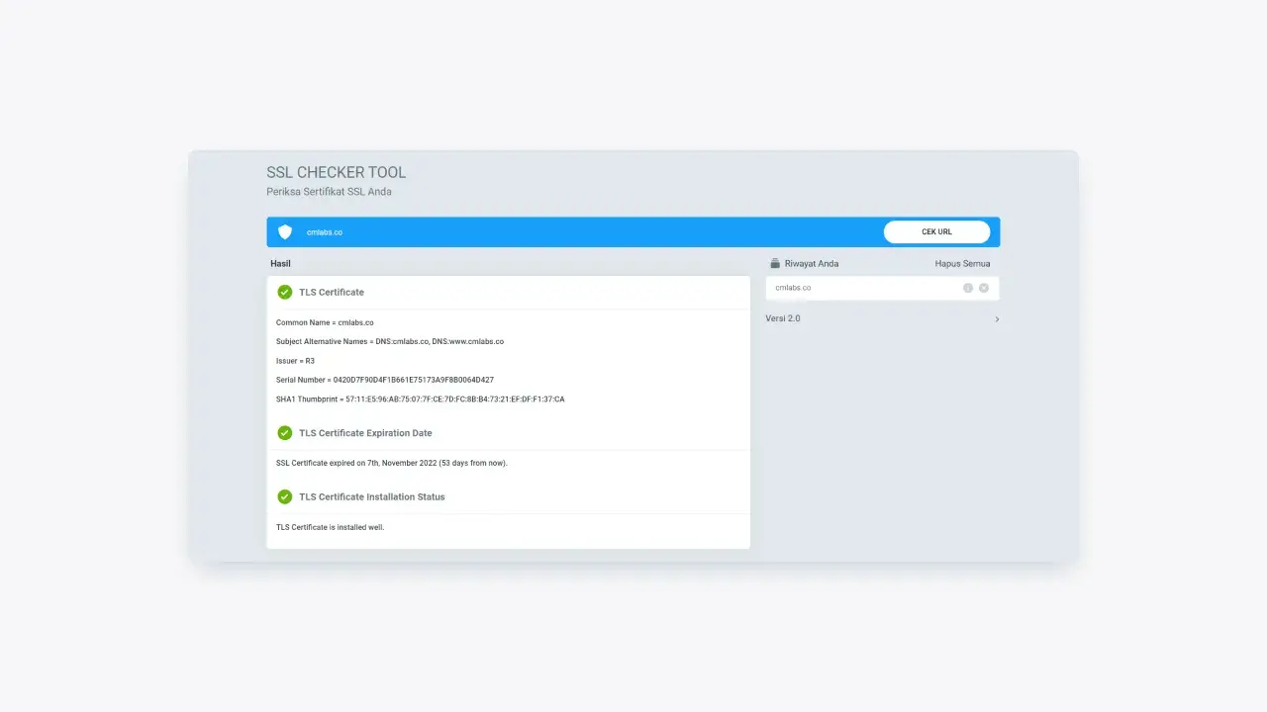The width and height of the screenshot is (1267, 712).
Task: Click the TLS Certificate section header
Action: [332, 293]
